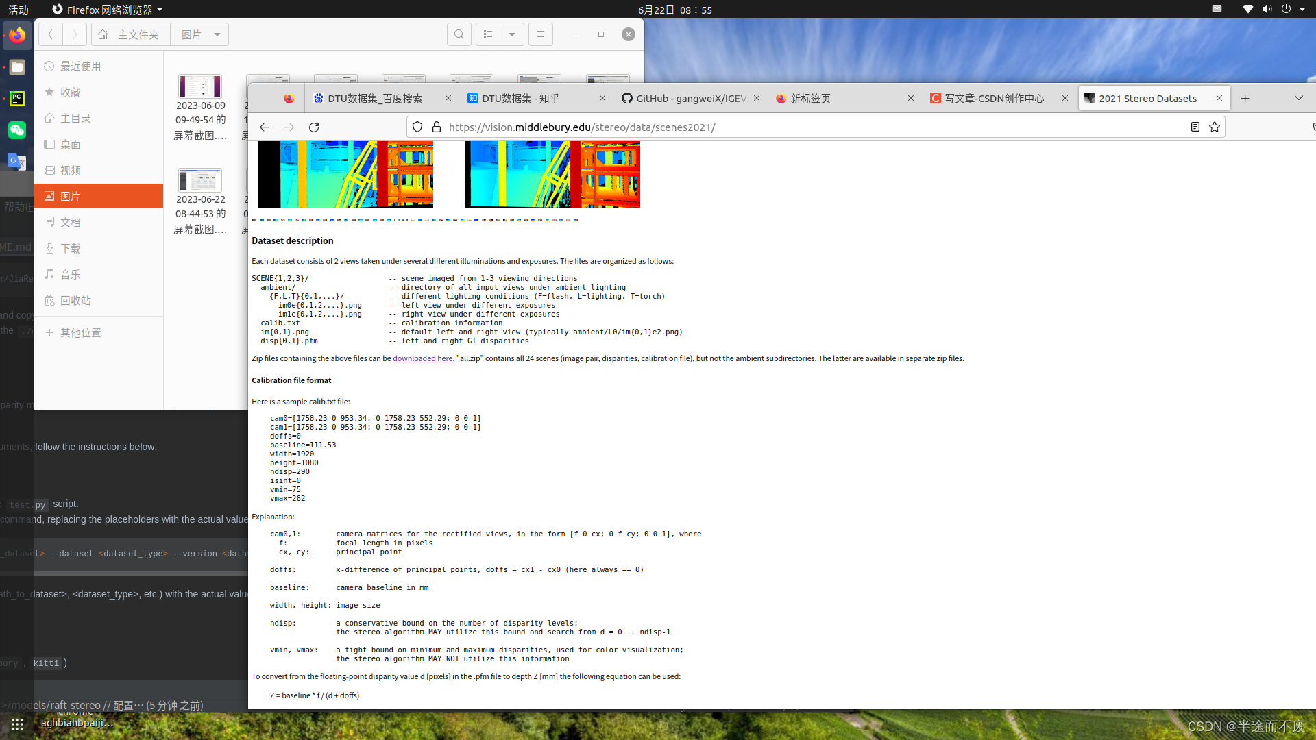Click the tracking protection shield icon
This screenshot has height=740, width=1316.
click(417, 127)
